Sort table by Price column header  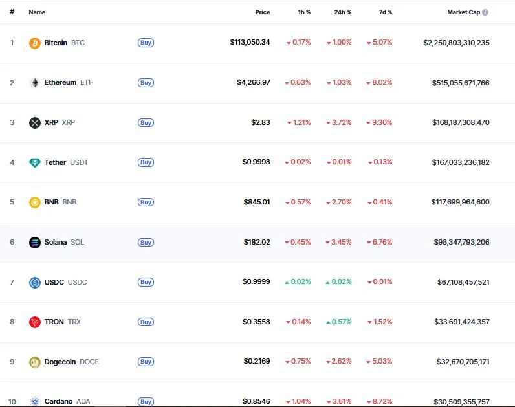[262, 12]
